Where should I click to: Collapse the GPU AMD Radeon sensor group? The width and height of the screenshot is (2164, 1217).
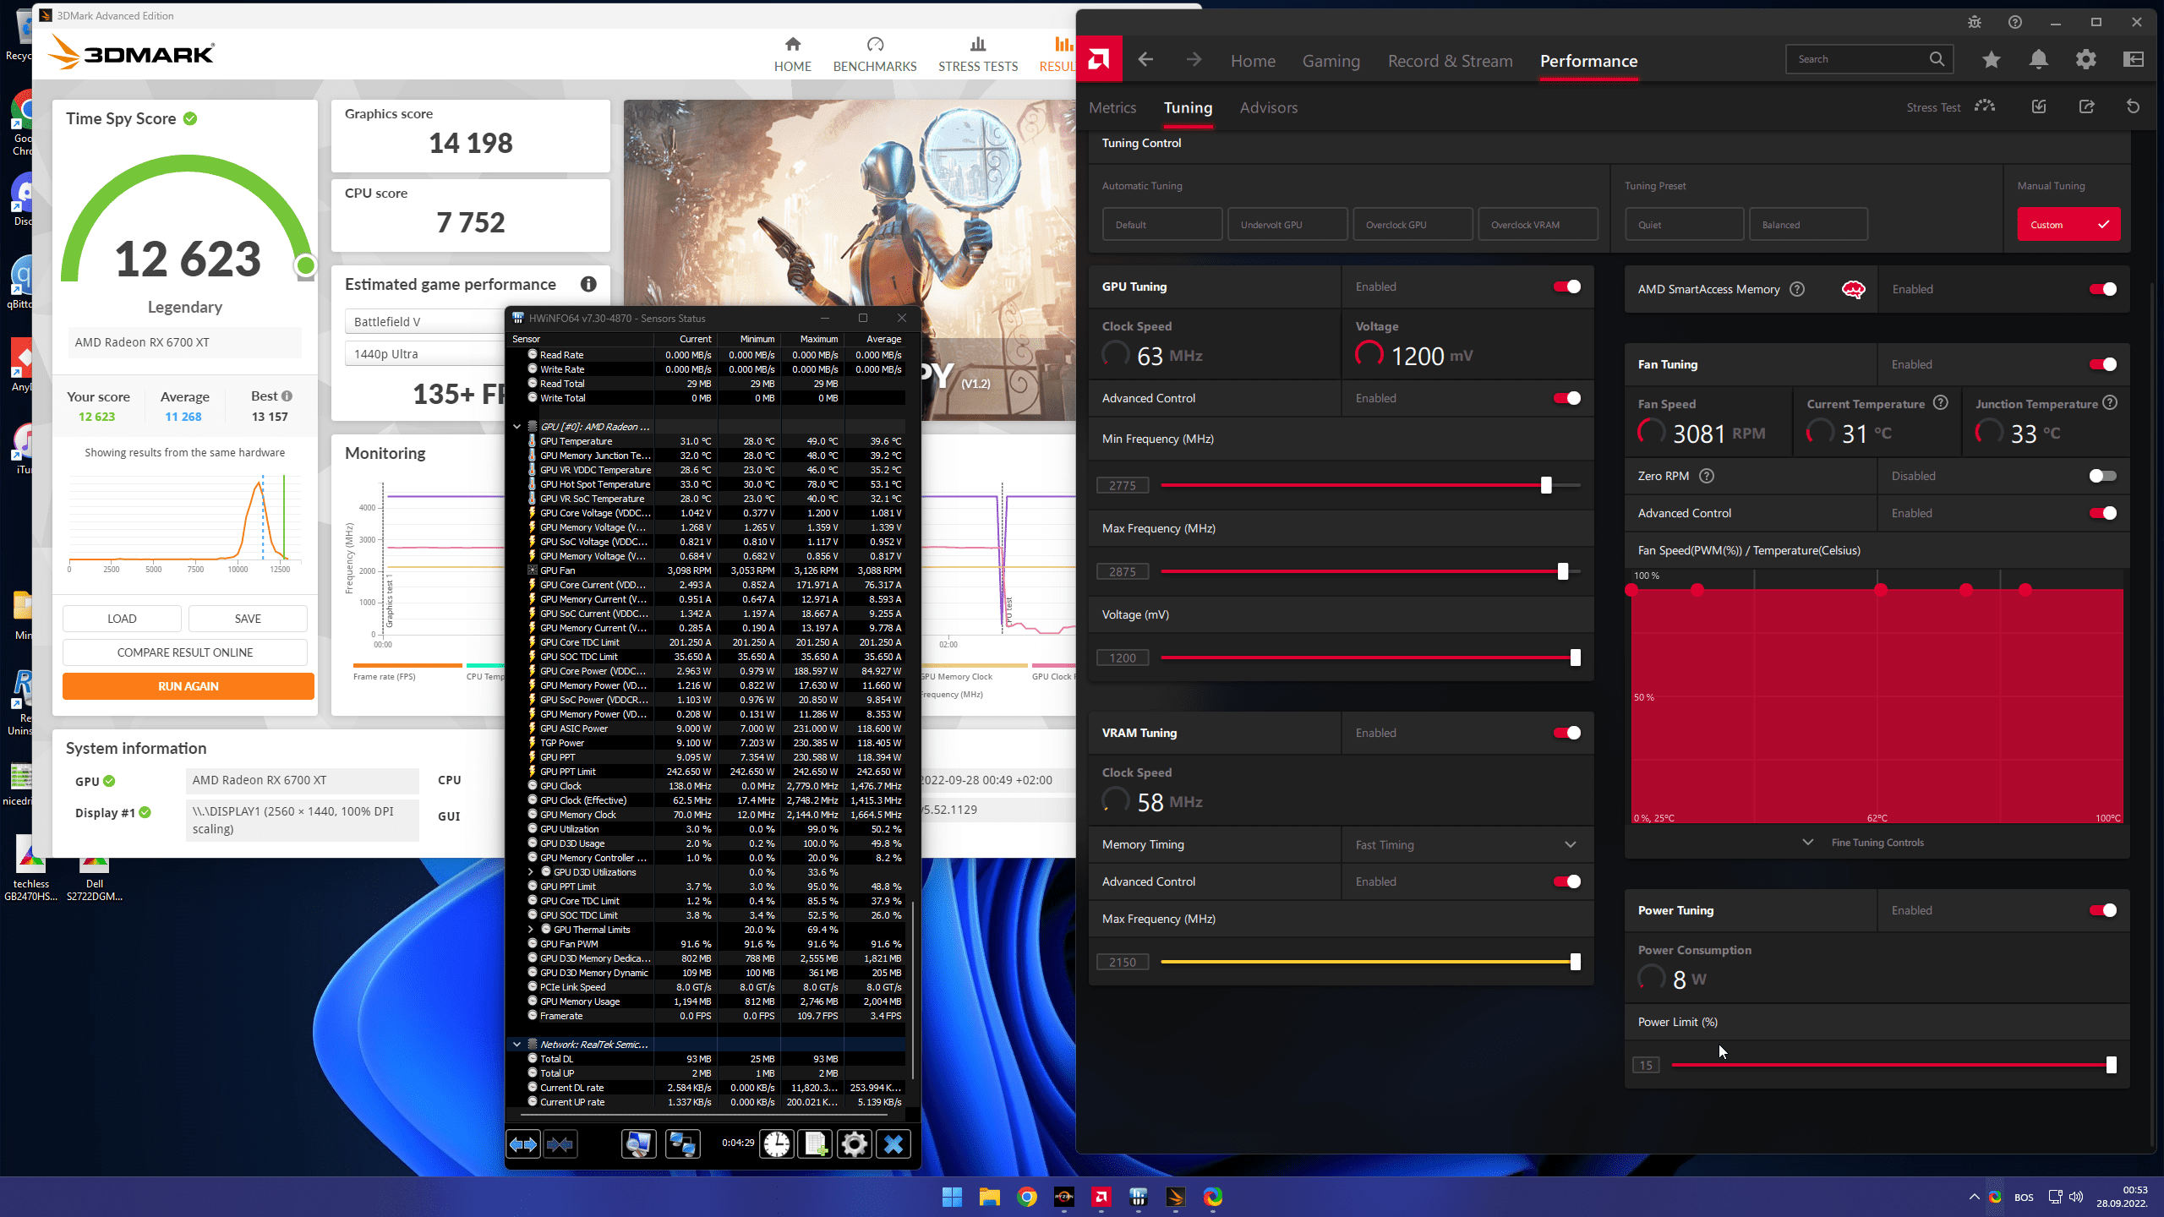pyautogui.click(x=516, y=427)
